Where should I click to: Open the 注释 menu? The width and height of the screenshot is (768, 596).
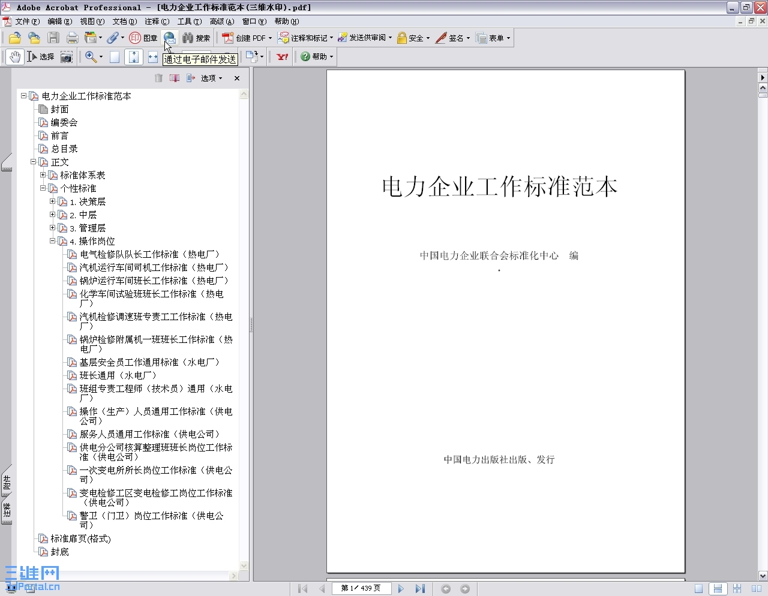point(157,22)
